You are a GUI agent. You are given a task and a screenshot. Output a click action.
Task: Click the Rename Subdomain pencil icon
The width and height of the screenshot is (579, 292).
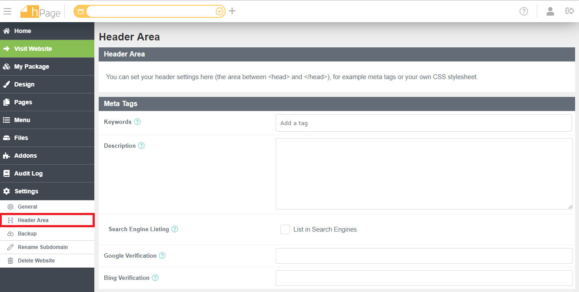tap(11, 247)
